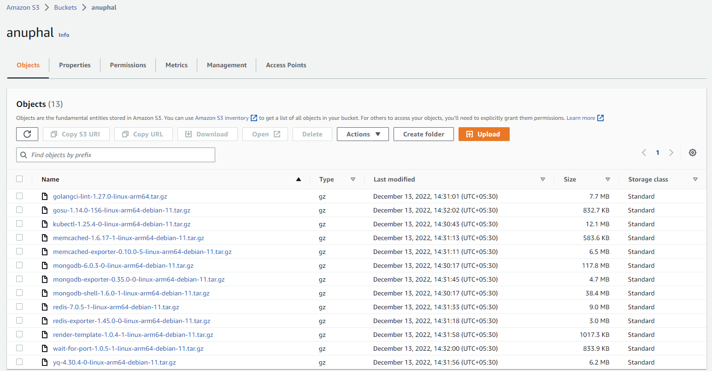Select checkbox for gosu-1.14.0-156 object
The height and width of the screenshot is (371, 712).
coord(19,210)
